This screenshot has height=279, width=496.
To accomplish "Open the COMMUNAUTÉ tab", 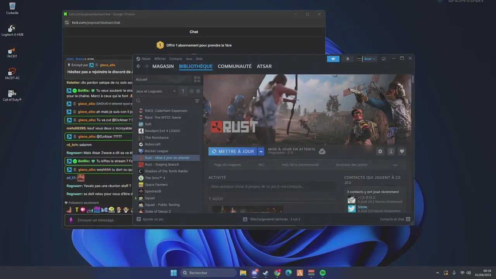I will pos(235,66).
